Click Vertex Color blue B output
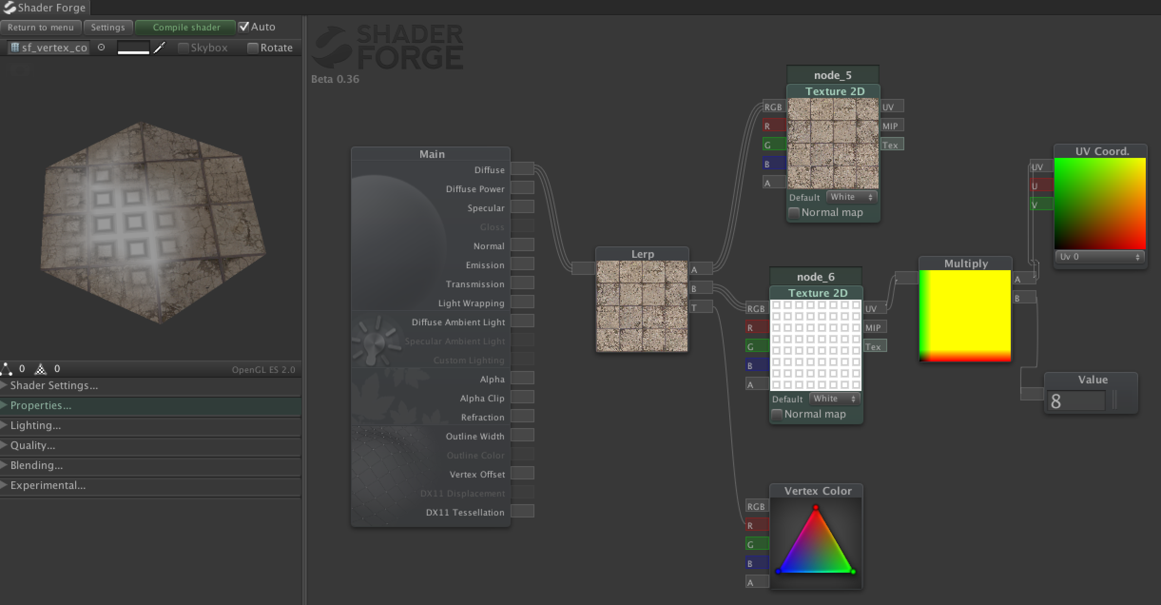Viewport: 1161px width, 605px height. [757, 563]
